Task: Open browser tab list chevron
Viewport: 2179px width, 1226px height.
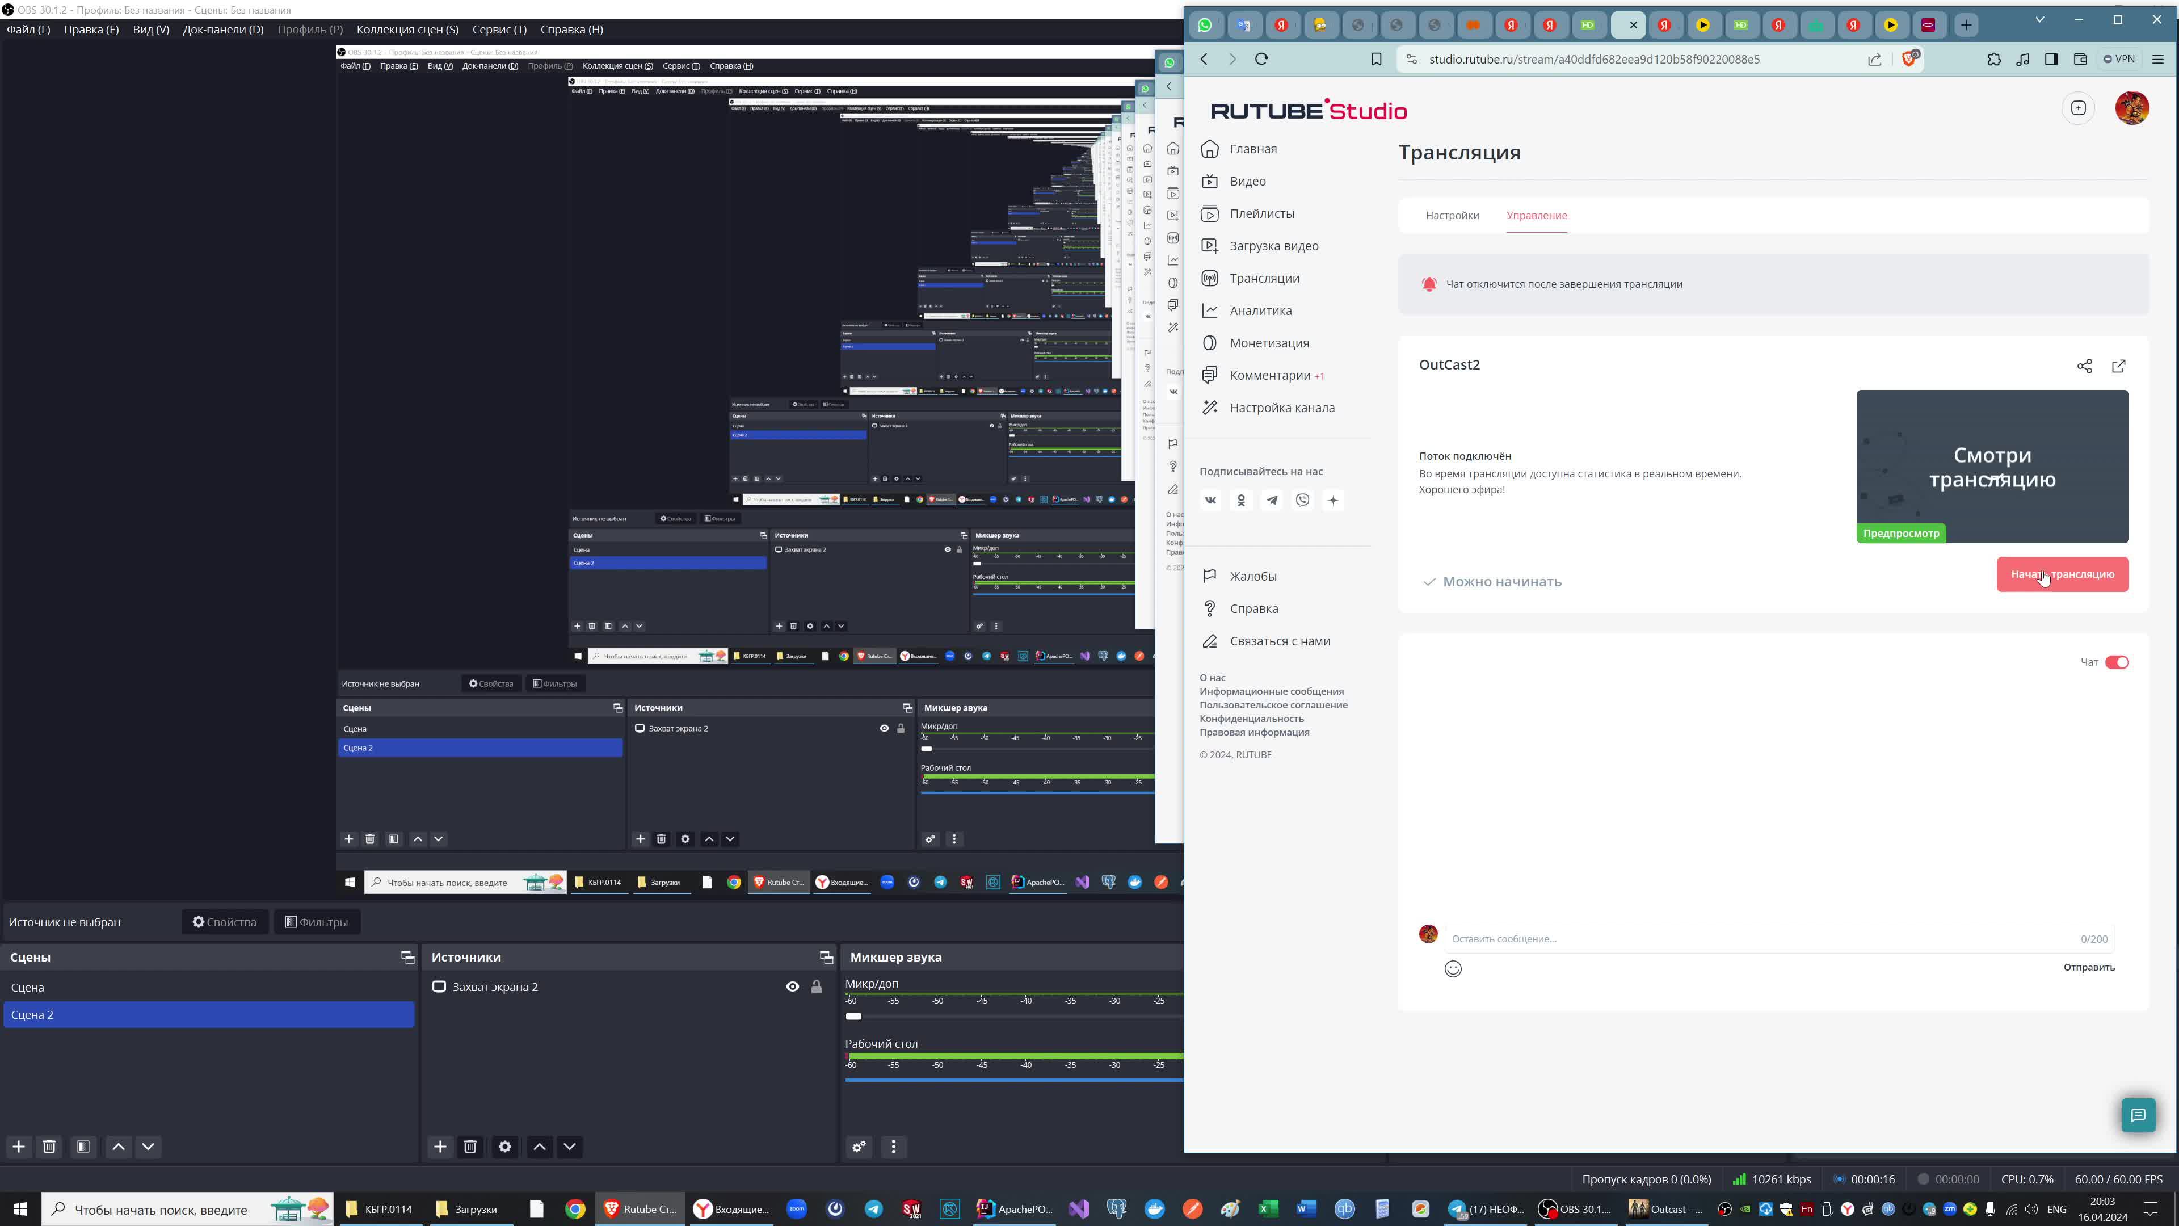Action: click(2039, 19)
